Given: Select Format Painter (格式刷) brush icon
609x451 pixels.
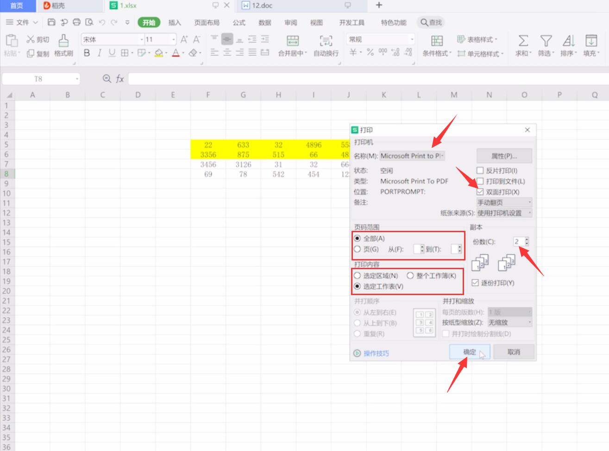Looking at the screenshot, I should pos(63,41).
